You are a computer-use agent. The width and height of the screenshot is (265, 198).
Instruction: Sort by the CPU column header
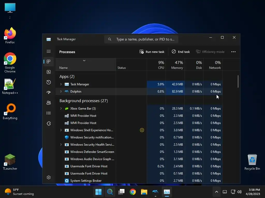[x=156, y=65]
